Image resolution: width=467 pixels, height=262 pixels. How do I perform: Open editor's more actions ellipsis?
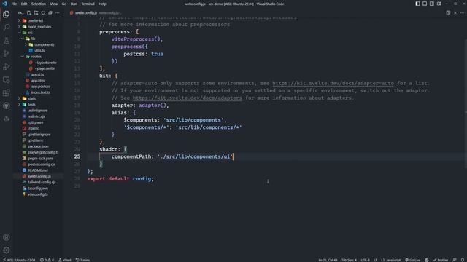(462, 13)
